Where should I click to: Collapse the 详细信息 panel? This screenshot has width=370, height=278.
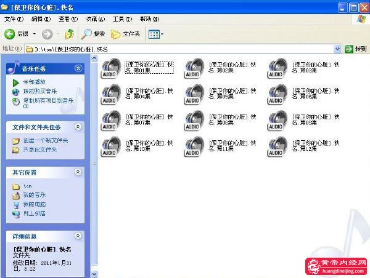(x=78, y=236)
